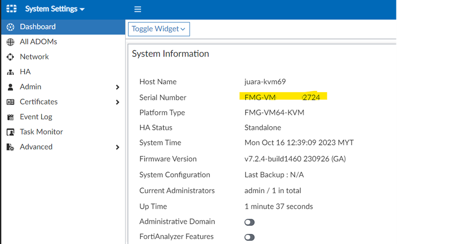Click the Dashboard gauge icon
This screenshot has width=454, height=244.
[x=10, y=27]
